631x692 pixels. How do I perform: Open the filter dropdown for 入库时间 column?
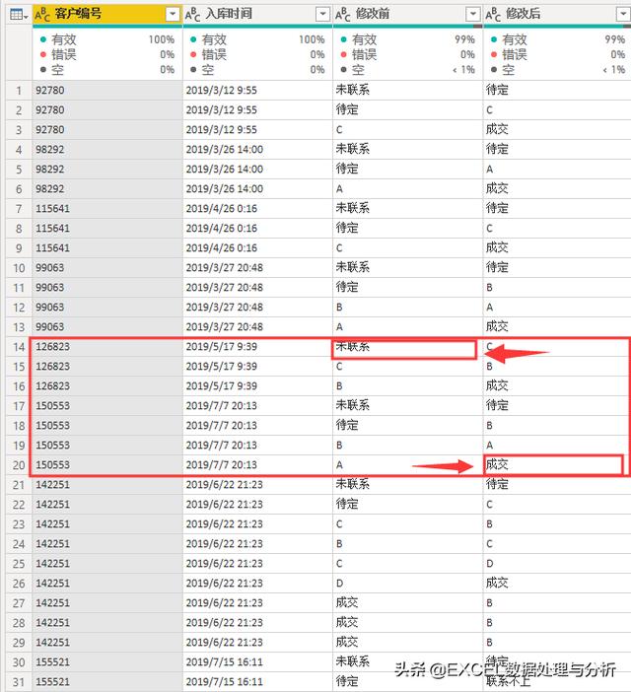323,15
